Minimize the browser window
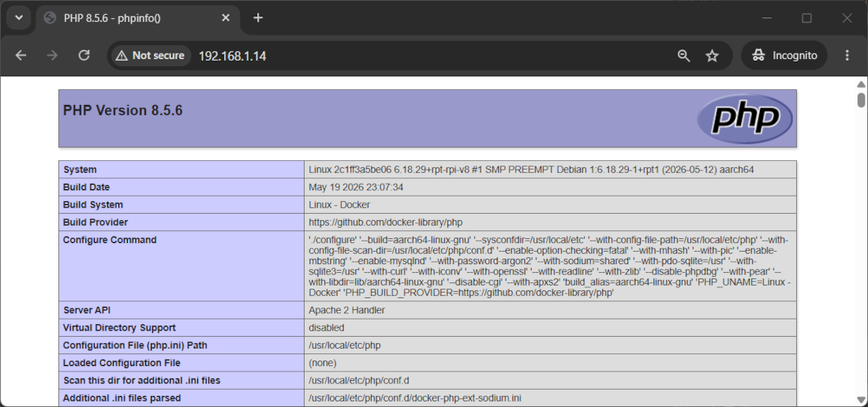The image size is (868, 407). [767, 17]
